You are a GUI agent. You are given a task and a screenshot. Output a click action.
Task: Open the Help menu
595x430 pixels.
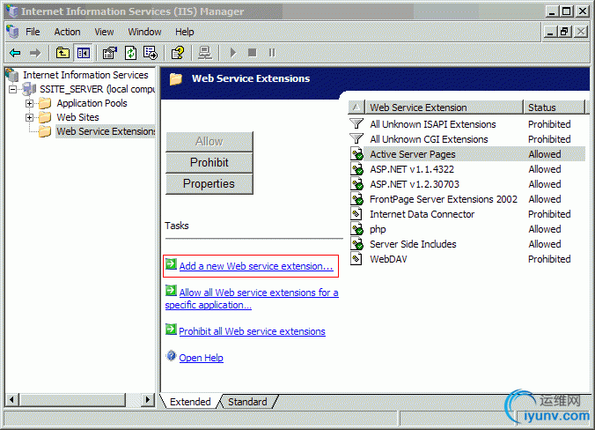coord(185,32)
